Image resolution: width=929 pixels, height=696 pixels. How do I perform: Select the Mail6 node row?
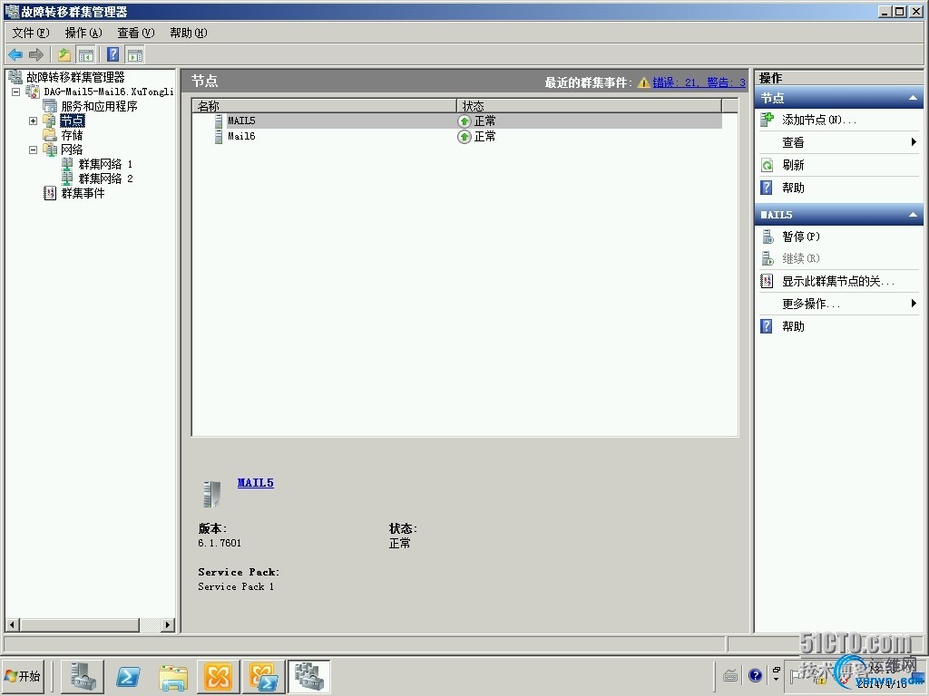tap(457, 136)
